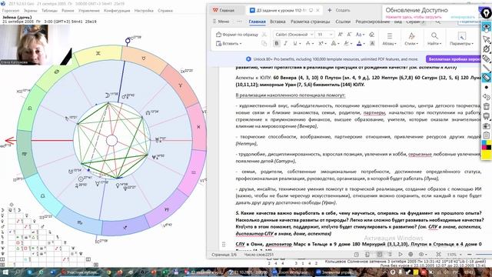Click the fullscreen fit icon in status bar
This screenshot has width=492, height=277.
pyautogui.click(x=439, y=255)
